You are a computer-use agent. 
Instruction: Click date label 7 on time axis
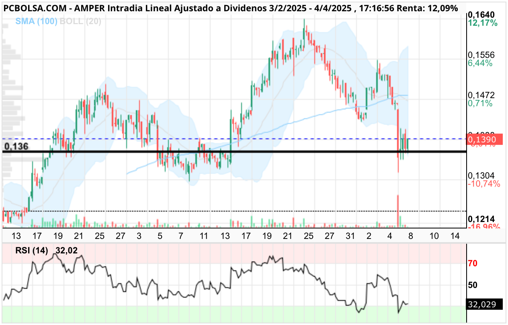181,236
